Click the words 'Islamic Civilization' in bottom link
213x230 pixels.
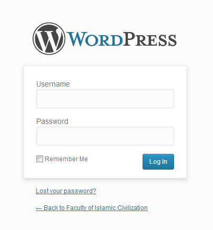click(x=121, y=208)
